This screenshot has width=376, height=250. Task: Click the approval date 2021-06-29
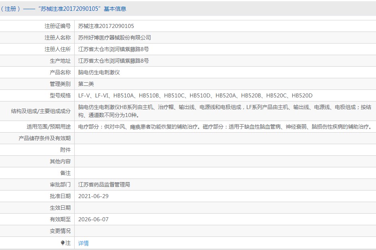click(93, 196)
